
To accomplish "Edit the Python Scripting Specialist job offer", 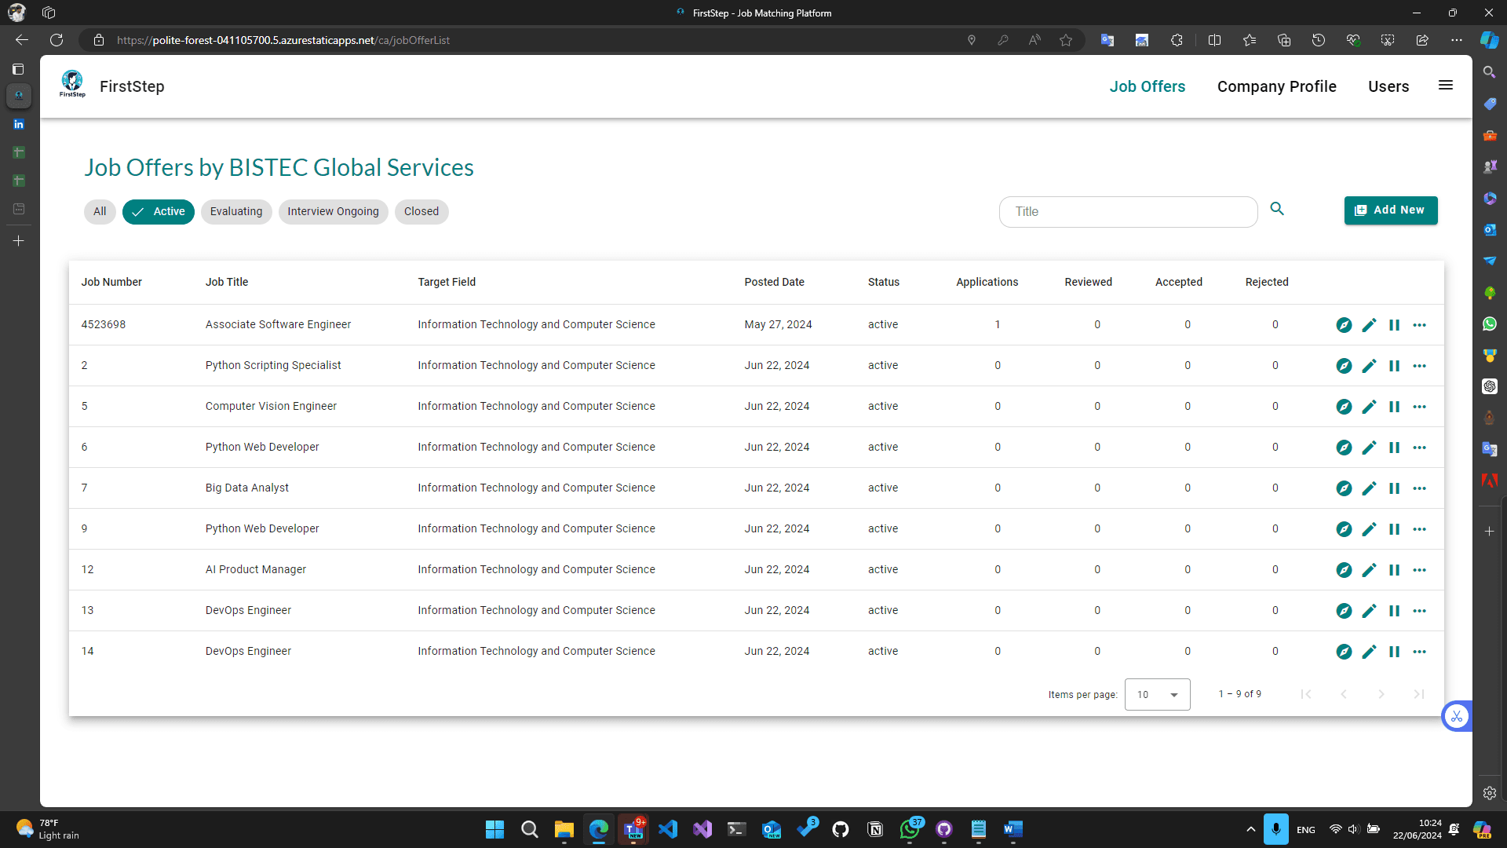I will pyautogui.click(x=1370, y=366).
